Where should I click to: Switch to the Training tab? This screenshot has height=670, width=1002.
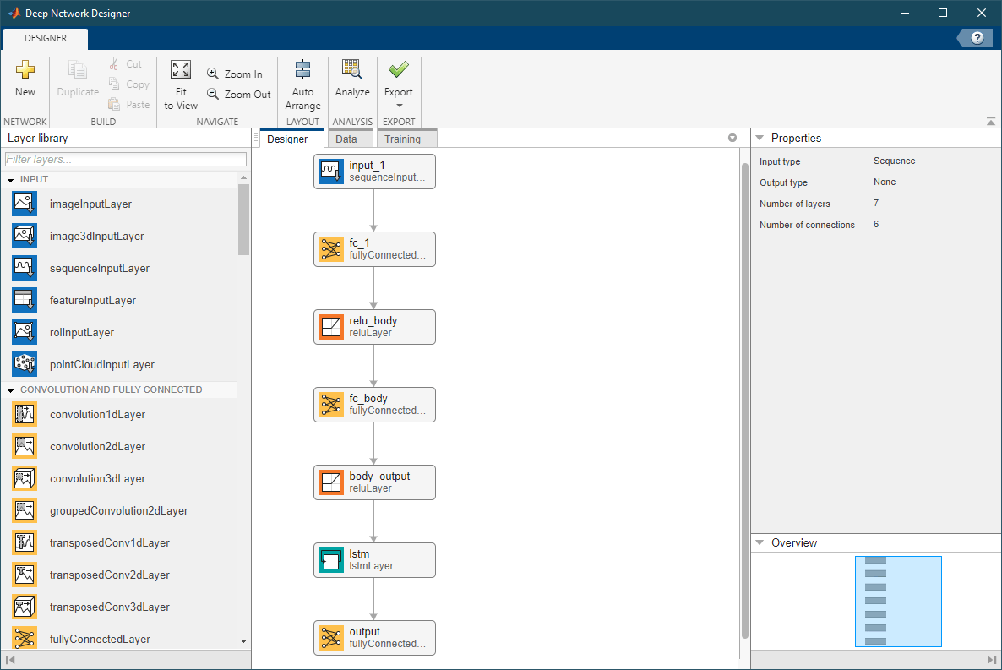tap(403, 139)
